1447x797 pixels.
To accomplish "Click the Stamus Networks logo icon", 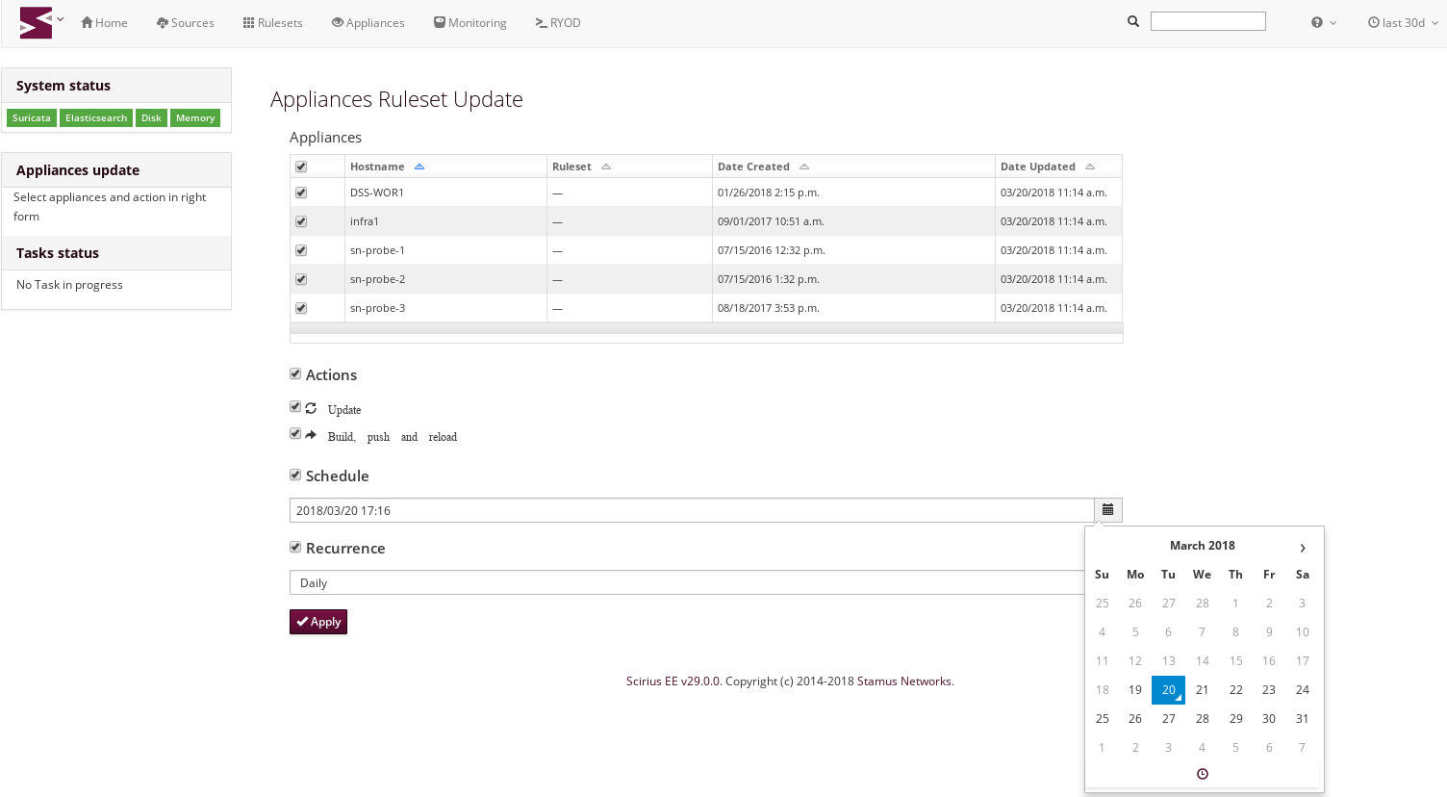I will [x=36, y=22].
